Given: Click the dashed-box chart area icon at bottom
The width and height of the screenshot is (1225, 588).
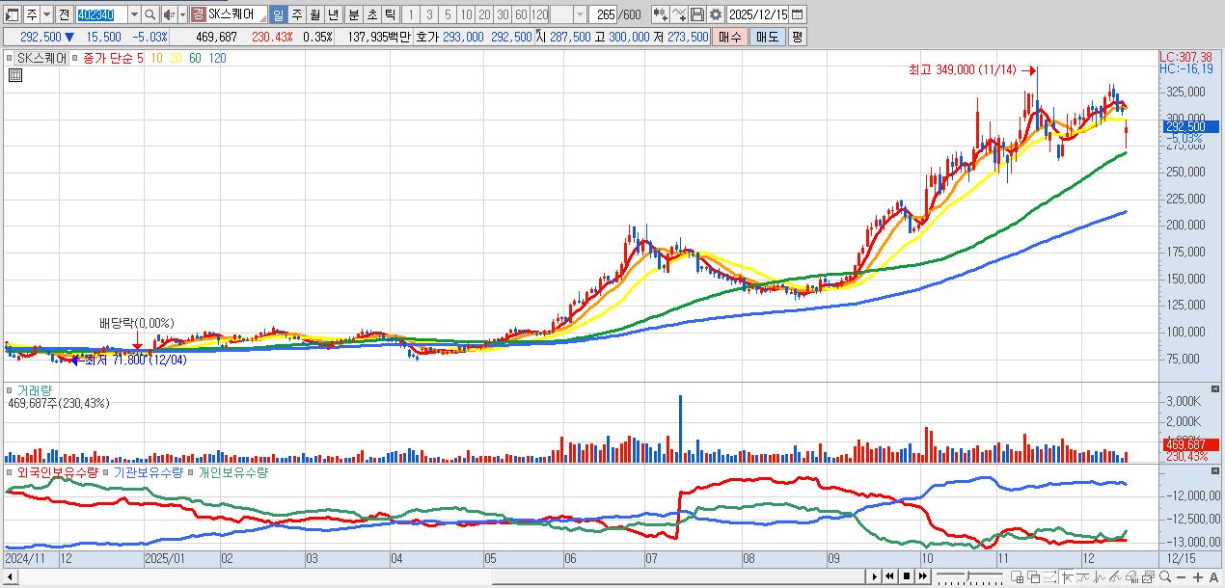Looking at the screenshot, I should (1049, 577).
